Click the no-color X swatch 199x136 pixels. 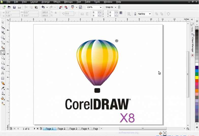(197, 28)
